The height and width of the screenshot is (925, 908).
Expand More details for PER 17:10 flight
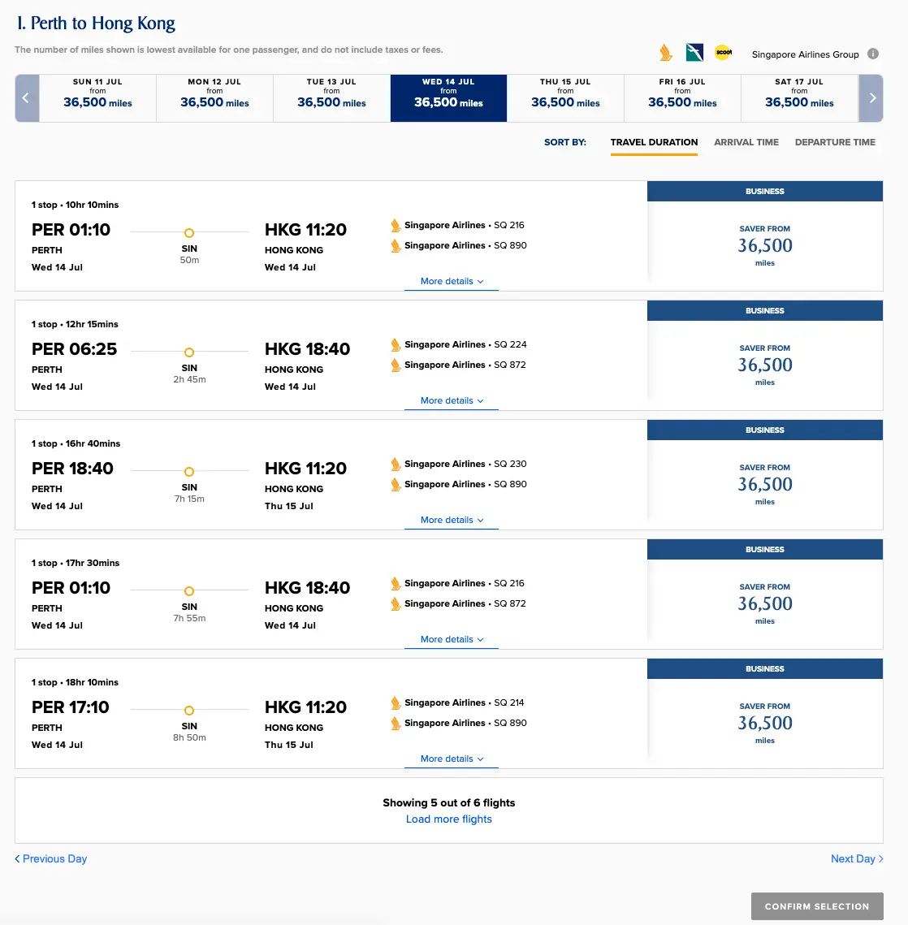[x=452, y=759]
